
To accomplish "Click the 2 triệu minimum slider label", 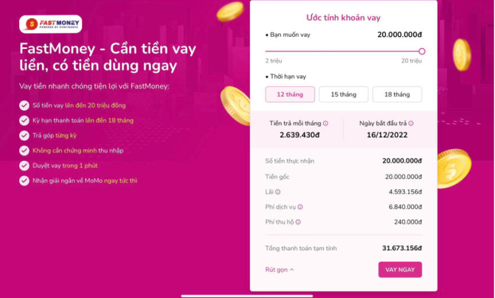I will (274, 61).
